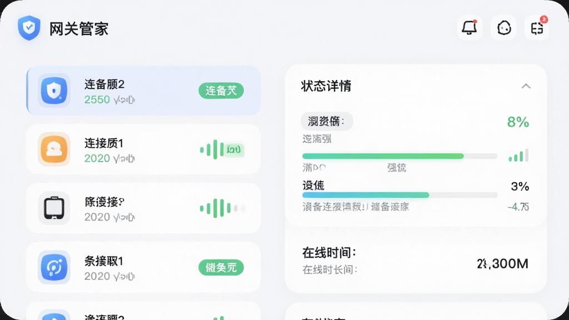The width and height of the screenshot is (569, 320).
Task: Click the gray pill label above progress bar
Action: [x=327, y=121]
